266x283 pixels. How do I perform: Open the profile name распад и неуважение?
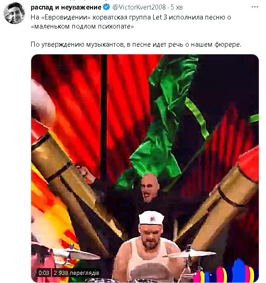(66, 7)
